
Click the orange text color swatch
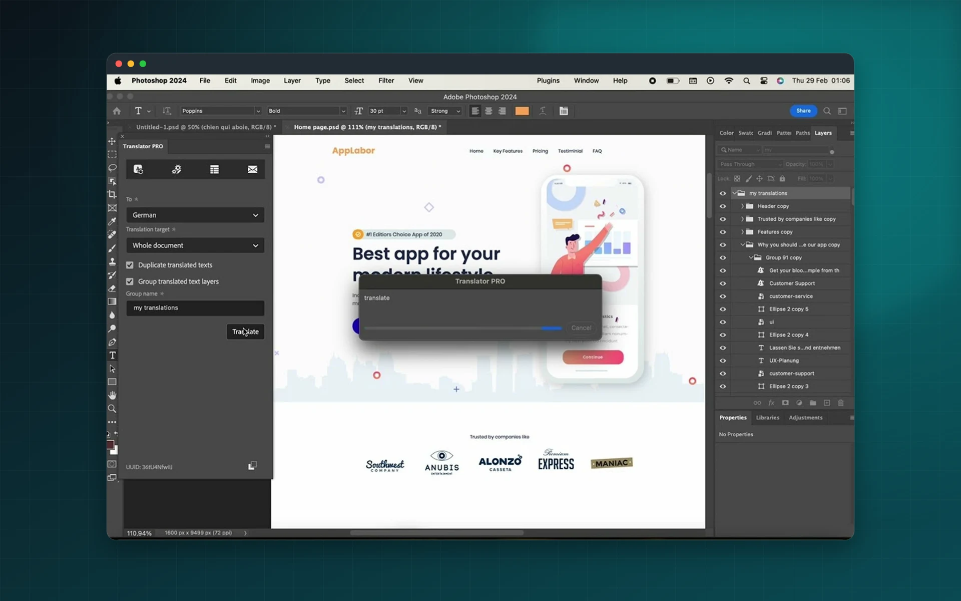tap(522, 111)
